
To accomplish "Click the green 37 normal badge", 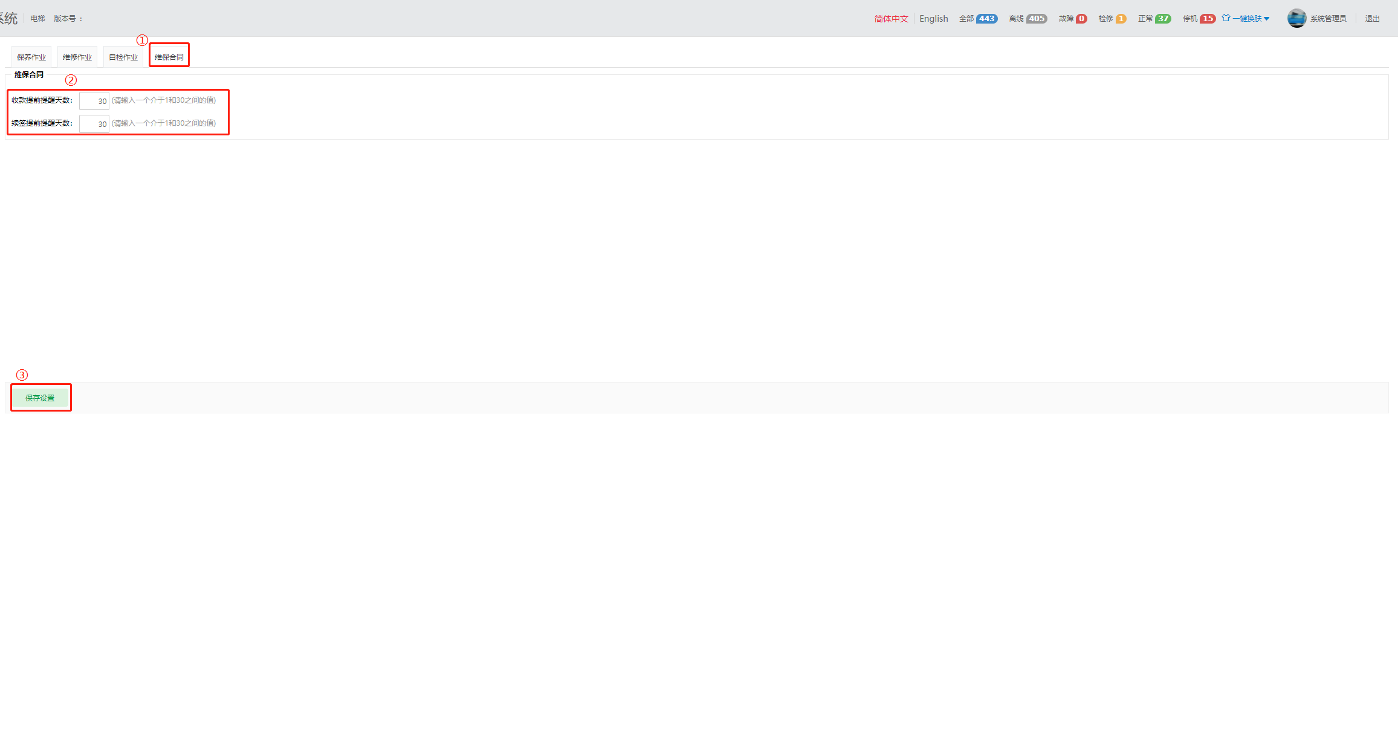I will click(x=1163, y=19).
